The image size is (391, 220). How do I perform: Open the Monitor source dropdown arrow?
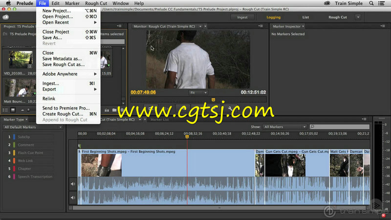tap(200, 26)
